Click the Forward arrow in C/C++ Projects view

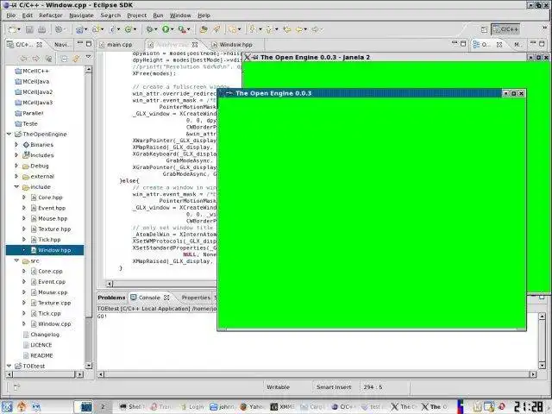pyautogui.click(x=36, y=59)
